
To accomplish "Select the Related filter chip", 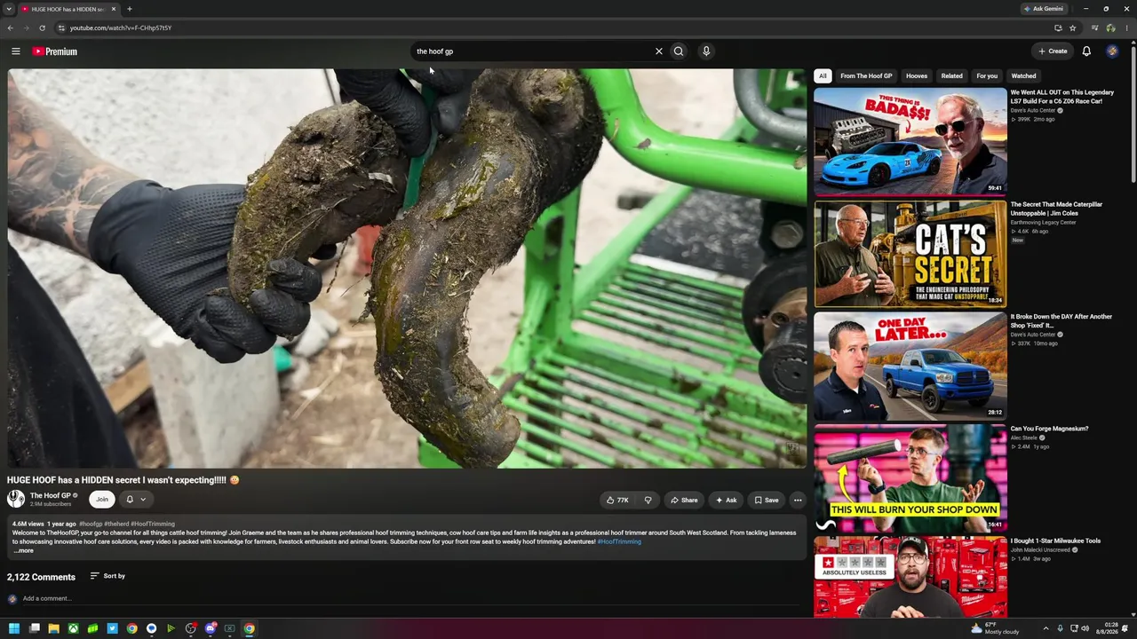I will tap(951, 76).
